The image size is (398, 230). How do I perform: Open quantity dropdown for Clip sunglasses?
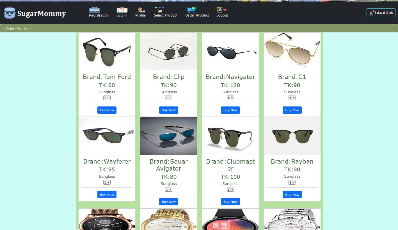[x=169, y=98]
